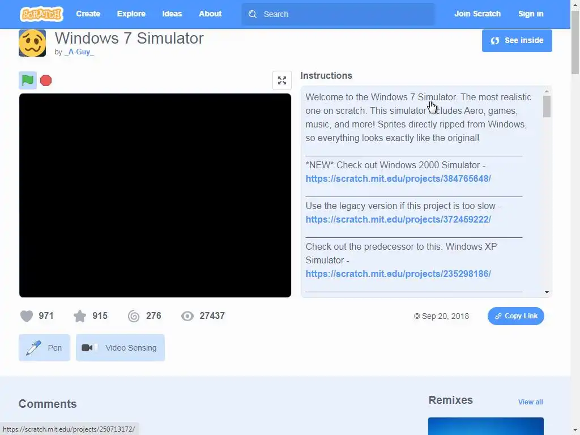Open the Create menu item
This screenshot has height=435, width=580.
[88, 14]
